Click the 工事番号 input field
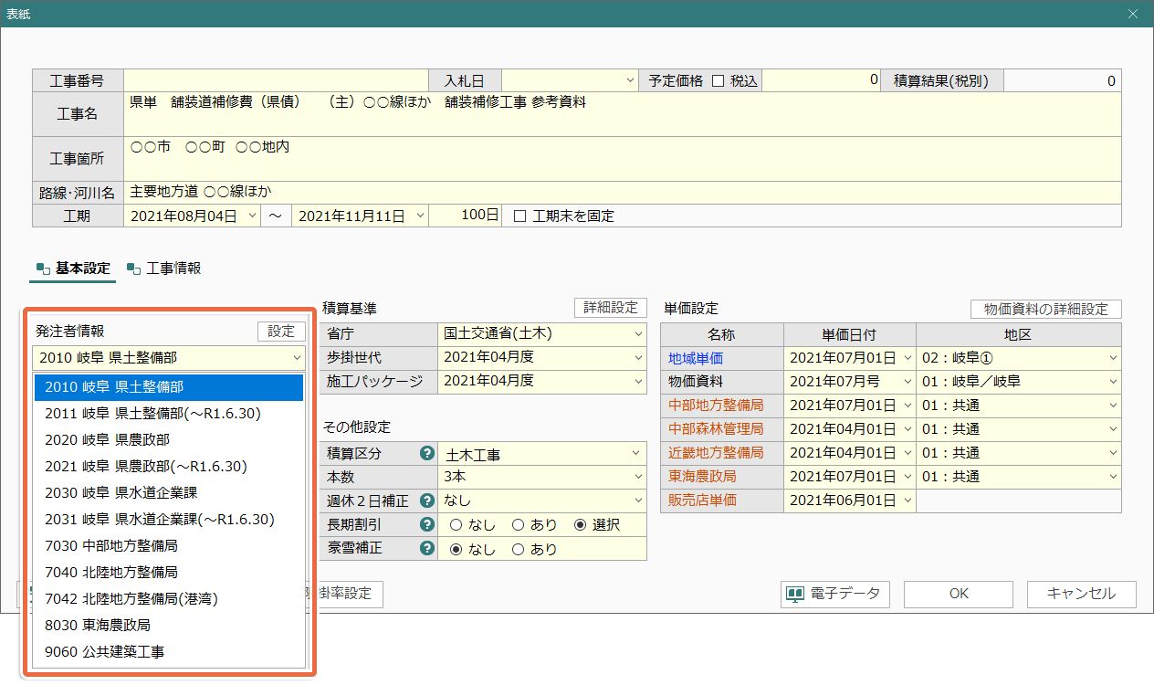This screenshot has height=685, width=1154. point(276,81)
